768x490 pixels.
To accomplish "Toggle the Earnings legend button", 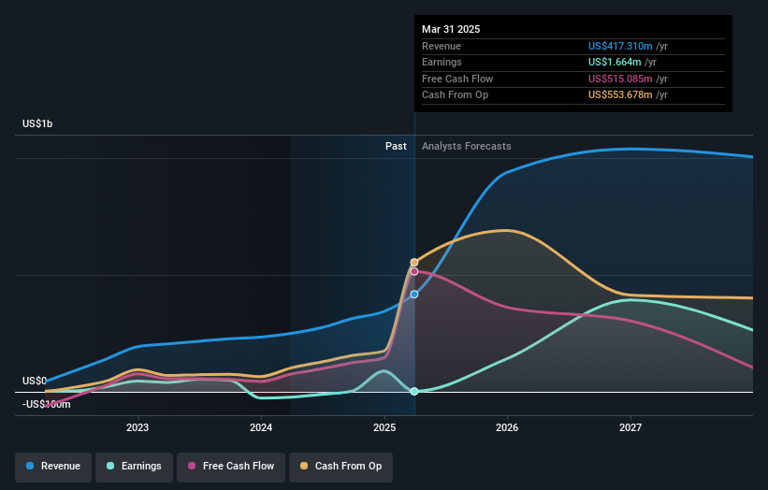I will click(134, 467).
